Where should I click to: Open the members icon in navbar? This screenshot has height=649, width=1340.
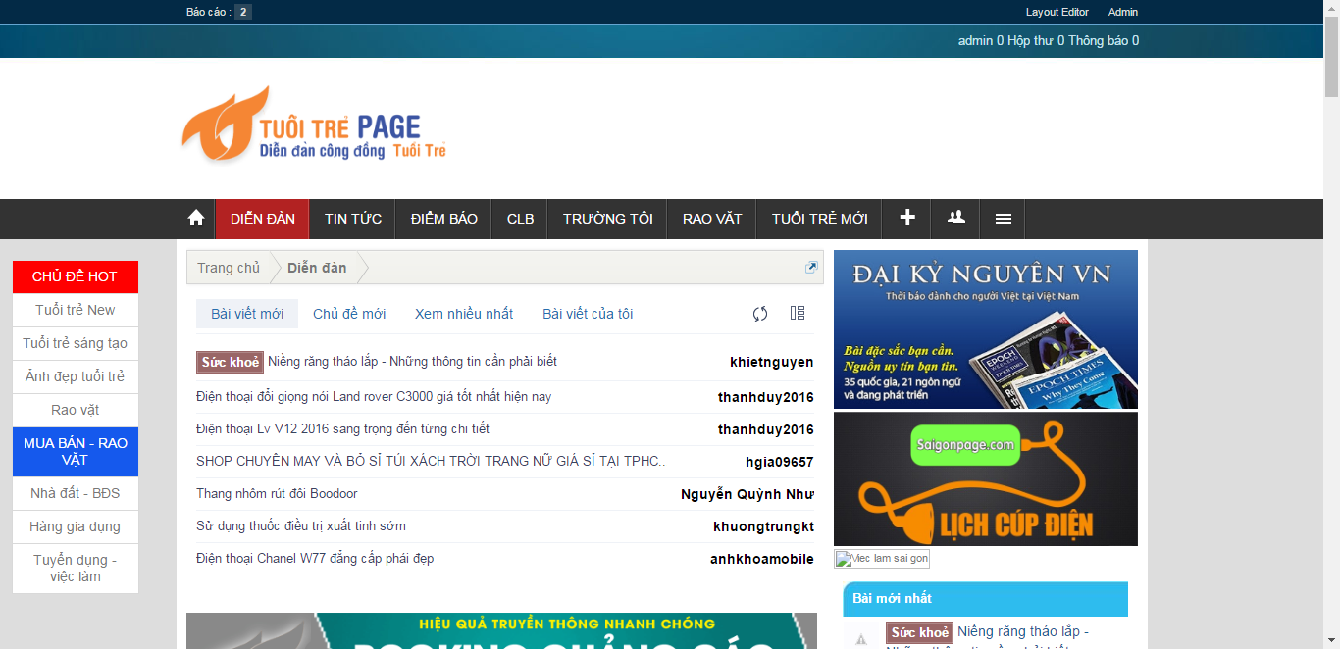coord(956,218)
